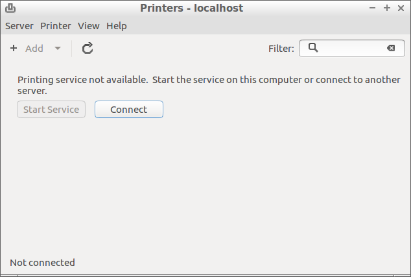Close the Printers window
This screenshot has width=411, height=277.
401,8
